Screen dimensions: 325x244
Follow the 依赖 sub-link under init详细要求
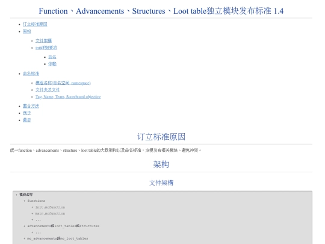tap(52, 64)
